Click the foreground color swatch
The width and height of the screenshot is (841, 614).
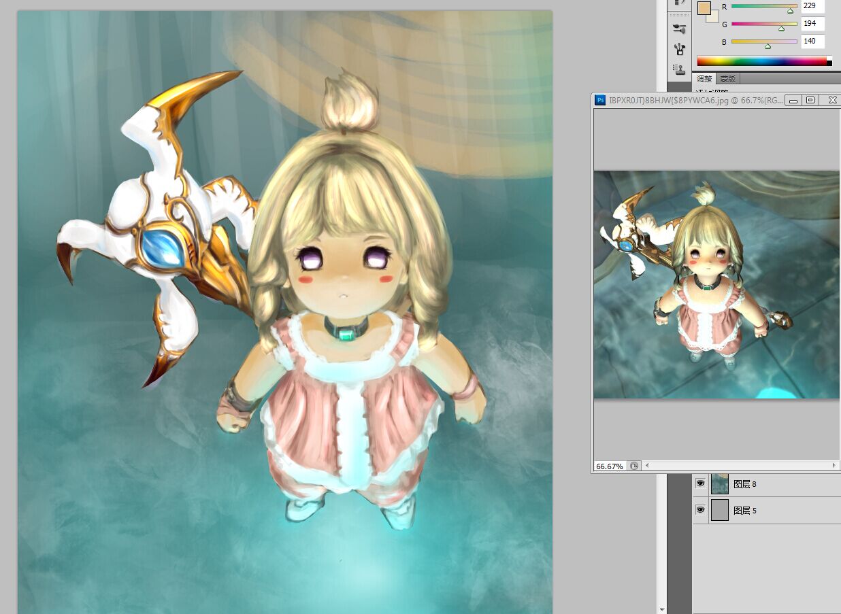(704, 7)
